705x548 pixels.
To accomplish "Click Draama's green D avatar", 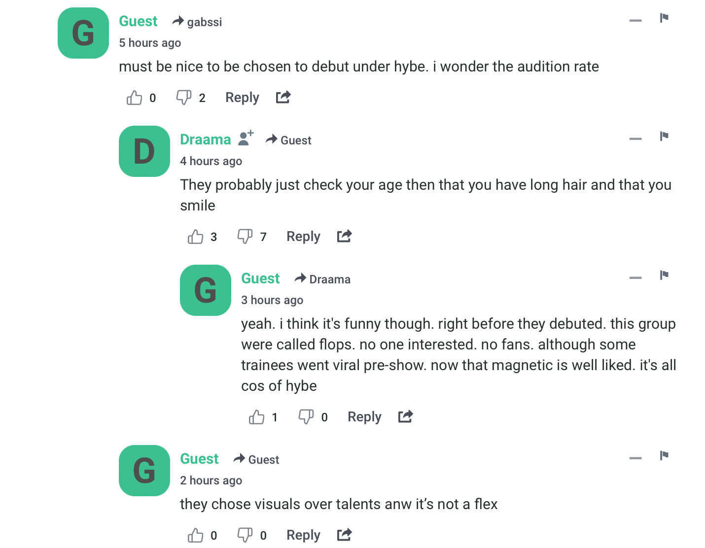I will pos(144,151).
